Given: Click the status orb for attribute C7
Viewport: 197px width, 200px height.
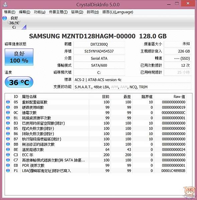Looking at the screenshot, I should (8, 160).
